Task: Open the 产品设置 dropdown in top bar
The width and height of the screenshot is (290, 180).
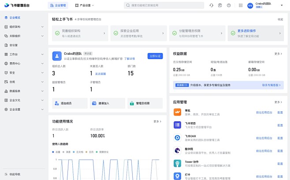Action: (x=85, y=5)
